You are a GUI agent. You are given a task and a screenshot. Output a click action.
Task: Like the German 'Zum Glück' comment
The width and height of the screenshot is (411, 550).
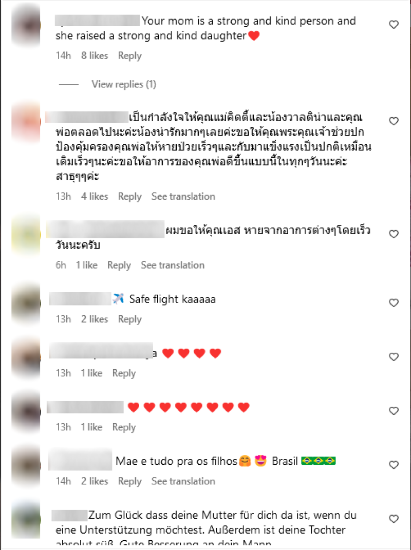[x=394, y=519]
